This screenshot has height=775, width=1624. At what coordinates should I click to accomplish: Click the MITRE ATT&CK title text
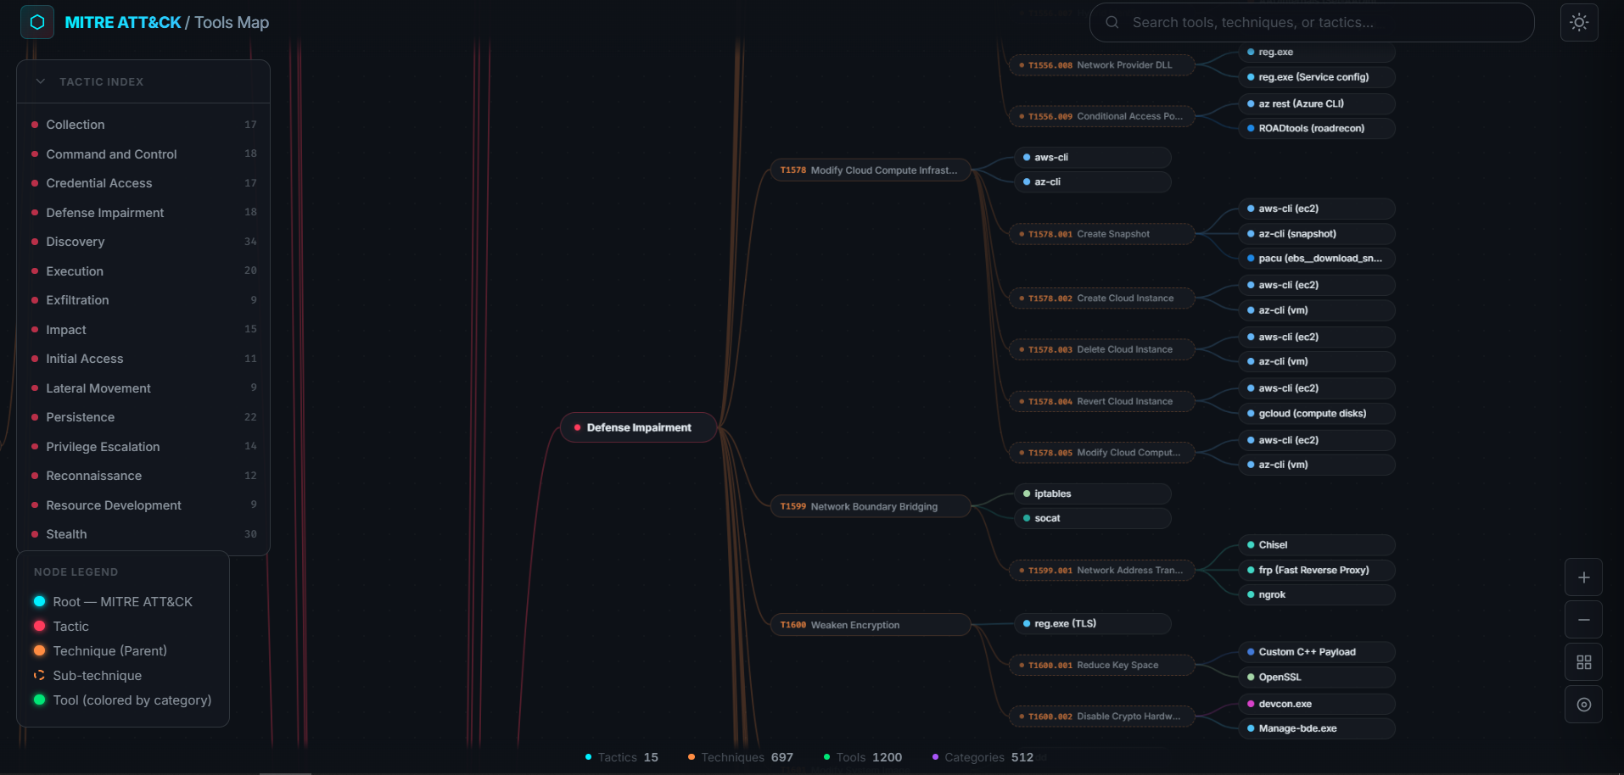pos(123,23)
